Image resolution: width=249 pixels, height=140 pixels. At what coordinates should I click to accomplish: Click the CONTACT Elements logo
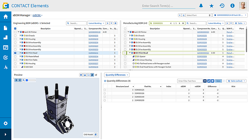tap(6, 6)
